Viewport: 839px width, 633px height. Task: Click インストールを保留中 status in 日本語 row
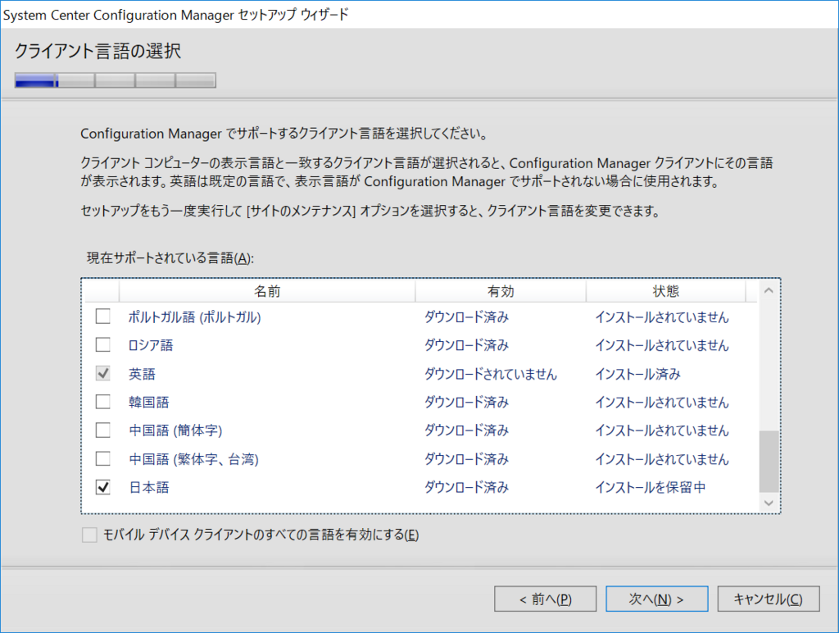point(650,487)
